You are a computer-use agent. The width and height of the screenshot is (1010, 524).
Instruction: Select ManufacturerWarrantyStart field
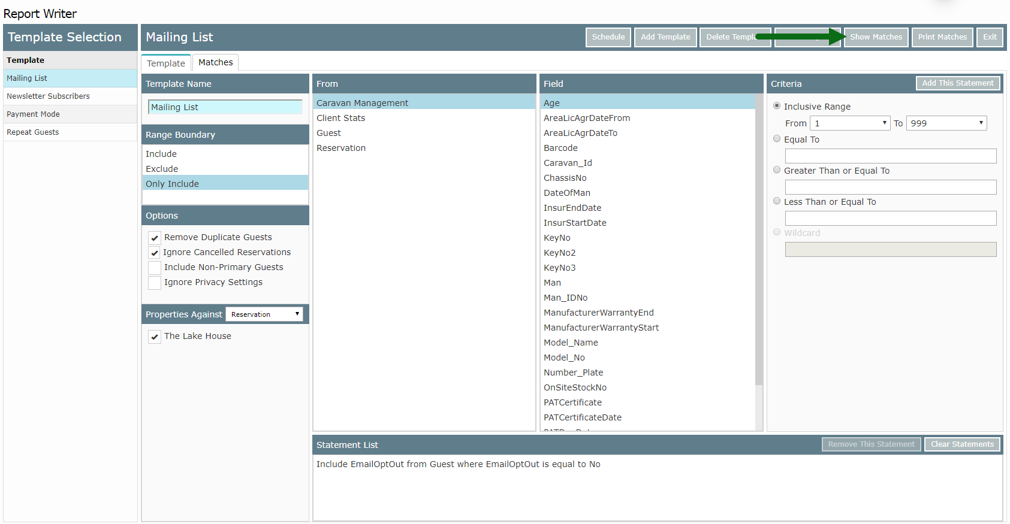tap(647, 328)
